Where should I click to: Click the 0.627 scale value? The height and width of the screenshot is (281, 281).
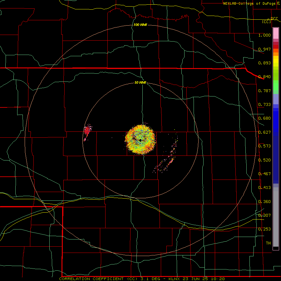coord(264,132)
